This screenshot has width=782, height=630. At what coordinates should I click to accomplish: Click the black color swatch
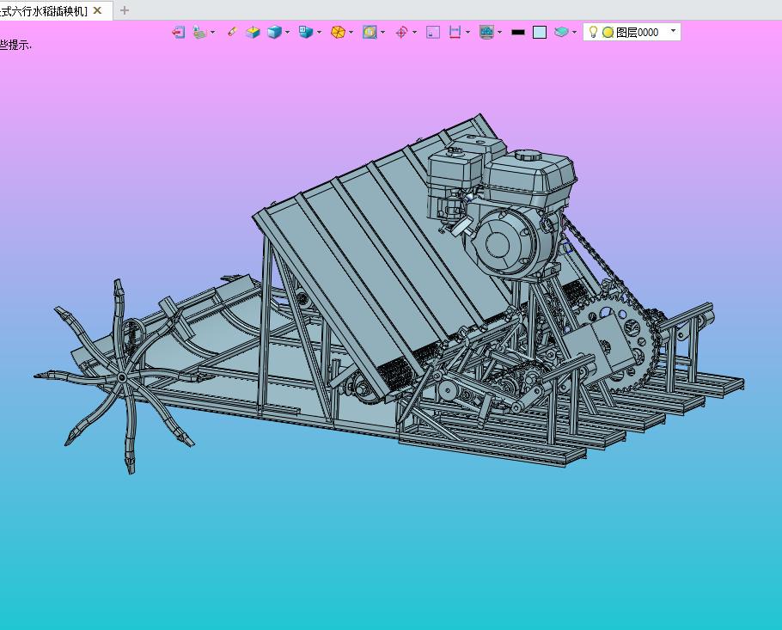(517, 32)
